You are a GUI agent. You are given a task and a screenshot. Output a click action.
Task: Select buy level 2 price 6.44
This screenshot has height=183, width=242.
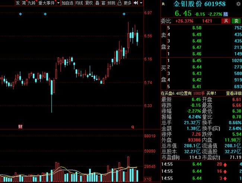[x=197, y=67]
